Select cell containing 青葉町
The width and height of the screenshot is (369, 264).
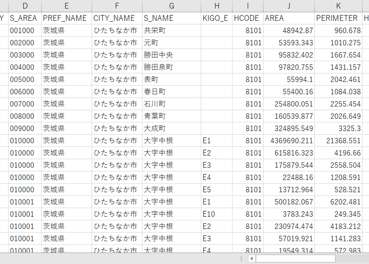[172, 116]
